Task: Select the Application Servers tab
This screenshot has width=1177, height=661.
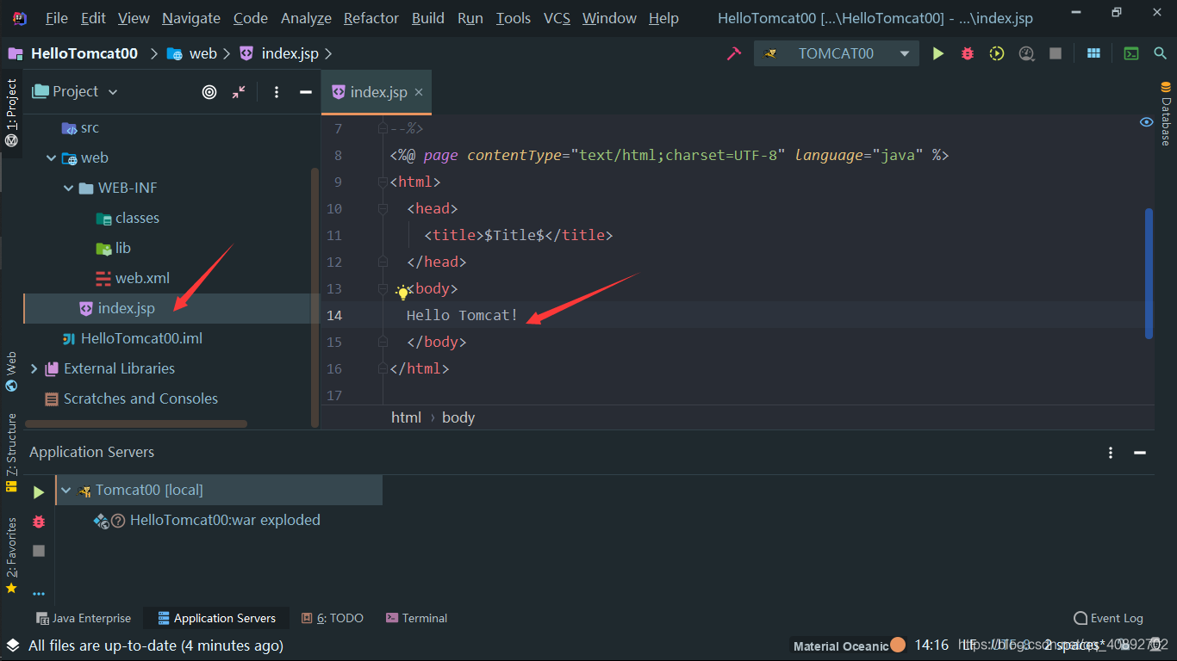Action: click(x=216, y=618)
